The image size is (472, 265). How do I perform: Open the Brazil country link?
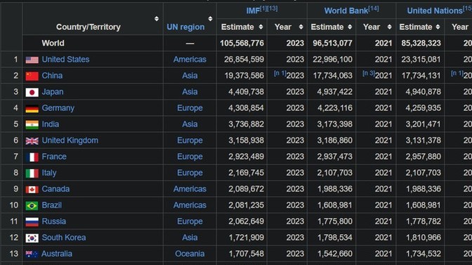tap(52, 205)
